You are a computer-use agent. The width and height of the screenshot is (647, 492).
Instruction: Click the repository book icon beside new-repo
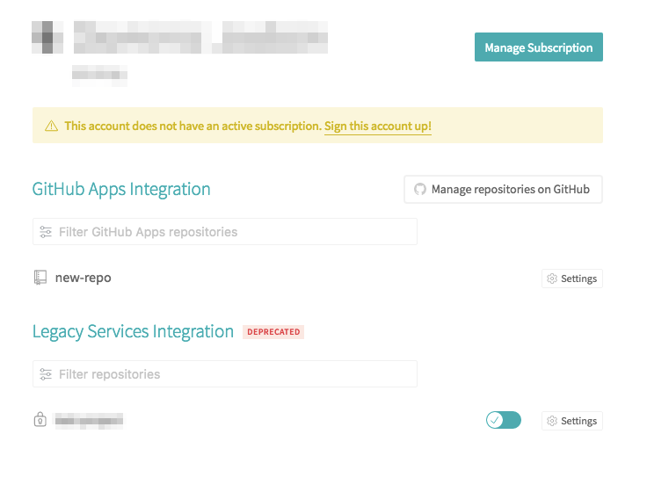40,278
